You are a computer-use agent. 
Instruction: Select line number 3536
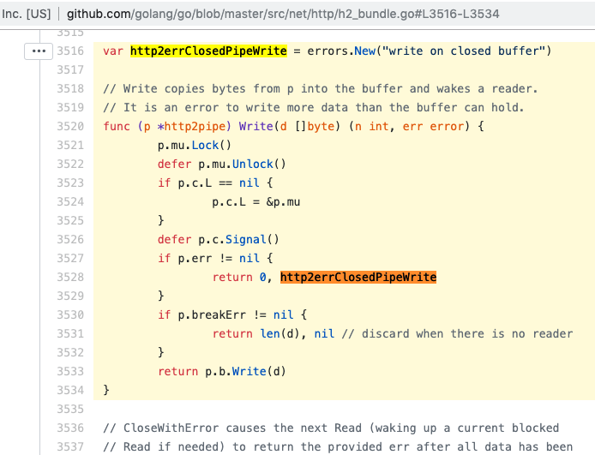pyautogui.click(x=70, y=428)
